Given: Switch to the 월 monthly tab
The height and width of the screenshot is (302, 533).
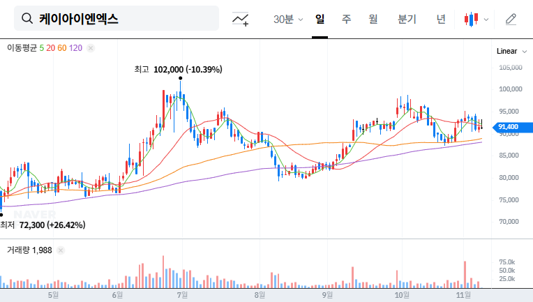Looking at the screenshot, I should pos(373,19).
